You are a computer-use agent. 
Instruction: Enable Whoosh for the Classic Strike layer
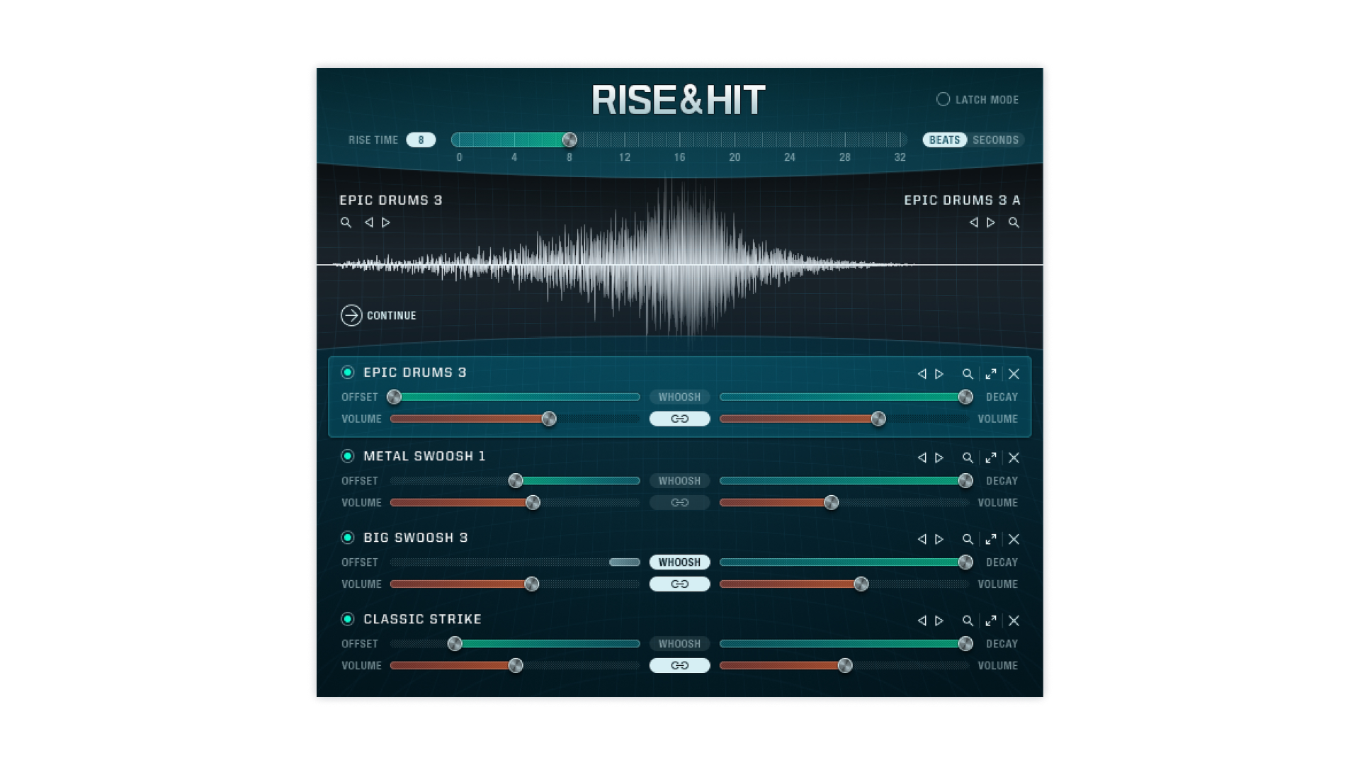(679, 644)
